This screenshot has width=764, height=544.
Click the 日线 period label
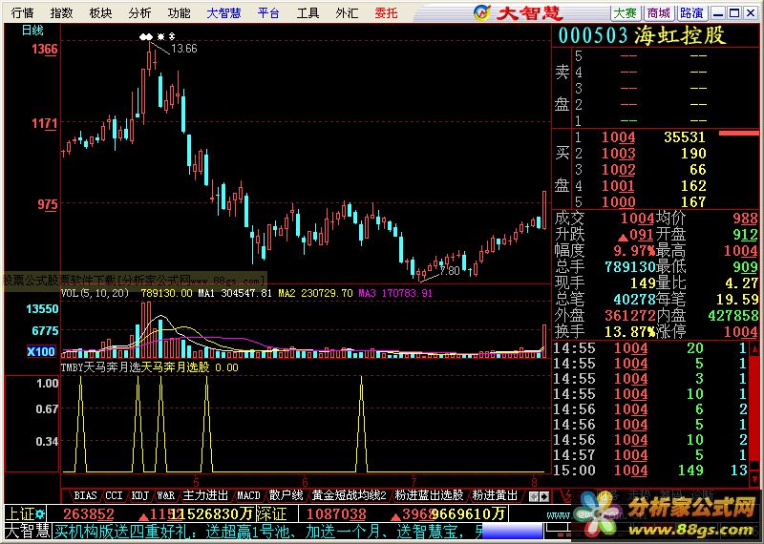(32, 31)
